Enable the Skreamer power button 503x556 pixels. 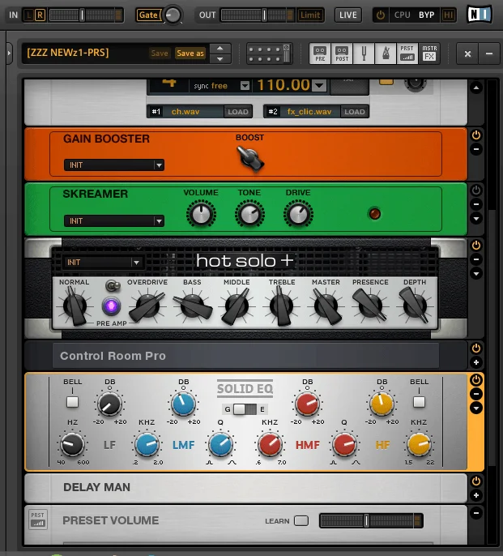(476, 190)
